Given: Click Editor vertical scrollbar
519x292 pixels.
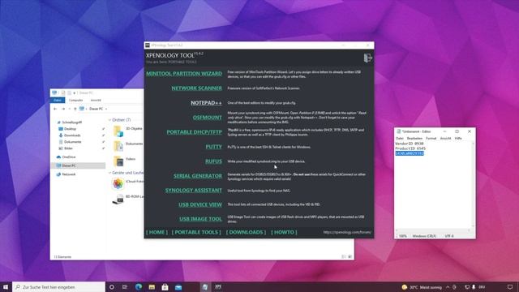Looking at the screenshot, I should pyautogui.click(x=473, y=184).
